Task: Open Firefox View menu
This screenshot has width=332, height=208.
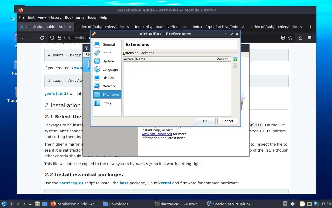Action: pos(42,17)
